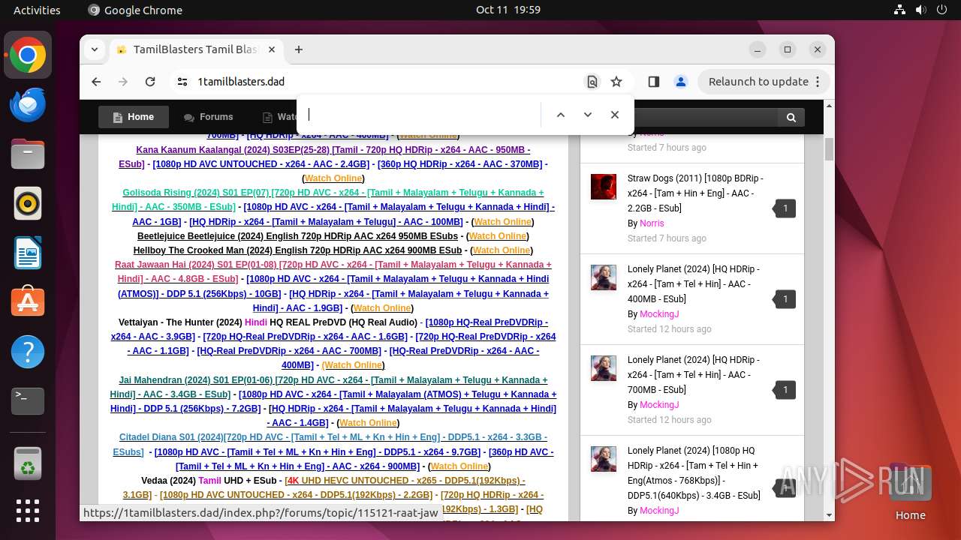The height and width of the screenshot is (540, 961).
Task: Open Vedaa 4K UHD HEVC UNTOUCHED link
Action: pos(324,487)
